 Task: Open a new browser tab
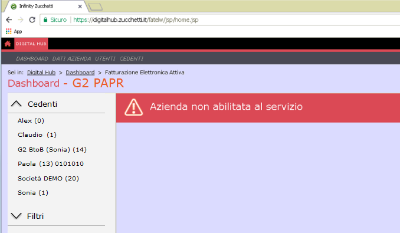96,6
